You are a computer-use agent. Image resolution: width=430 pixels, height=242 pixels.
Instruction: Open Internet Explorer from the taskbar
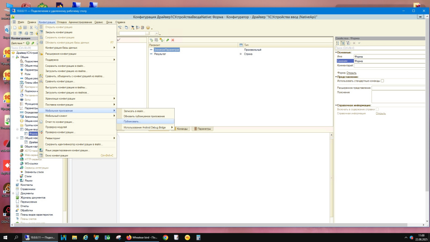coord(85,238)
